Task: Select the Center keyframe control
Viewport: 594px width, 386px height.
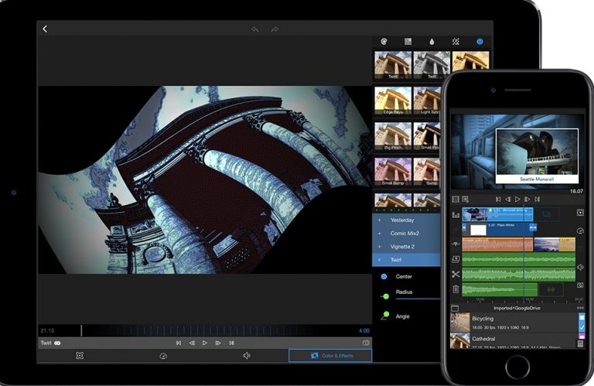Action: coord(384,276)
